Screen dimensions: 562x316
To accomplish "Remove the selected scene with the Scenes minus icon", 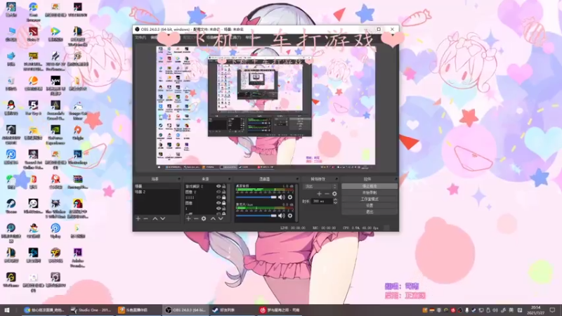I will tap(145, 218).
